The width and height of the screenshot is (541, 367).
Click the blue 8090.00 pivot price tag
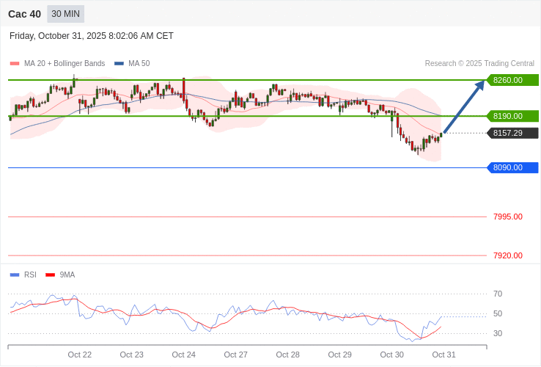(x=512, y=167)
